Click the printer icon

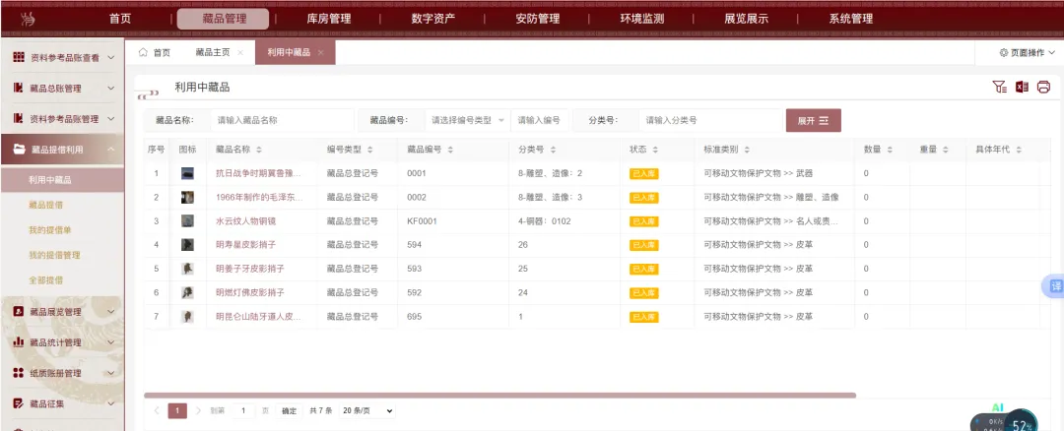1043,88
